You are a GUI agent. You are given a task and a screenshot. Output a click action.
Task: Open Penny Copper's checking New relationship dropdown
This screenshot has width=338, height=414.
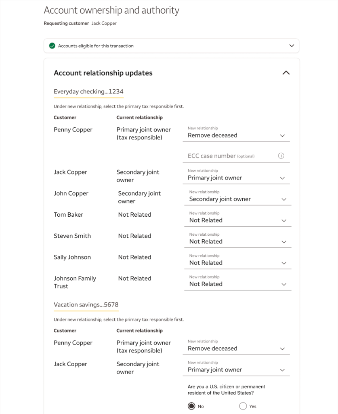pyautogui.click(x=236, y=135)
